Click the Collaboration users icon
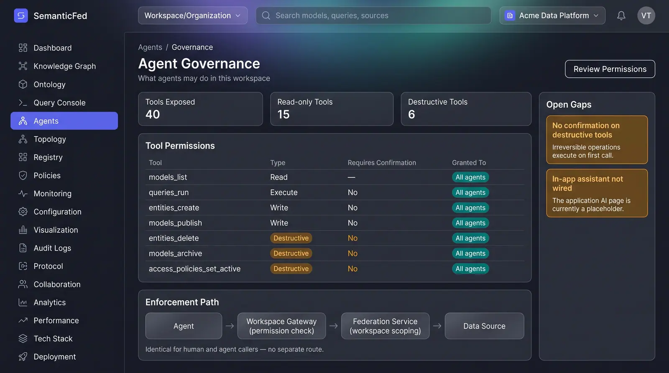 pos(23,284)
